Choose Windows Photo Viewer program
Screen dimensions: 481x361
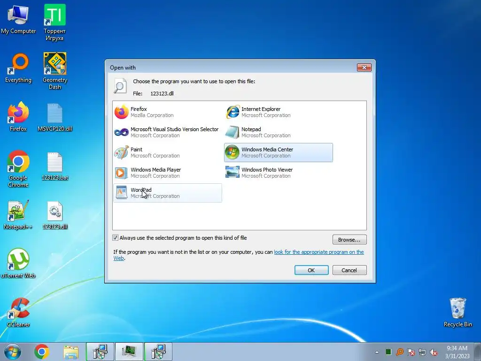[x=278, y=173]
